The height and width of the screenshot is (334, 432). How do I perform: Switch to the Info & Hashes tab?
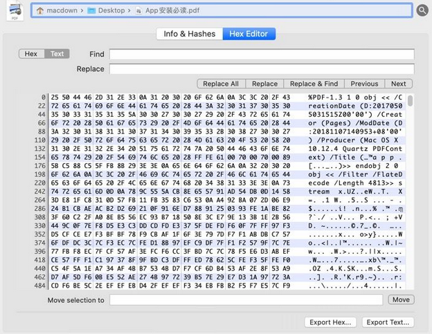[190, 34]
